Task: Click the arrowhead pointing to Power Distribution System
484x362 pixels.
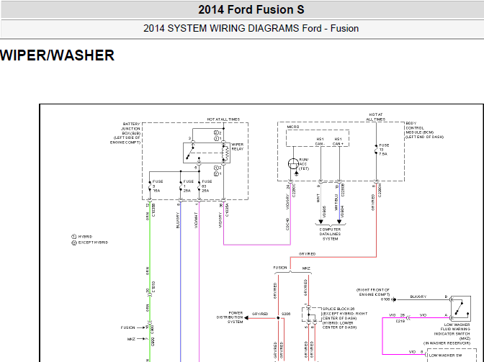Action: (246, 318)
